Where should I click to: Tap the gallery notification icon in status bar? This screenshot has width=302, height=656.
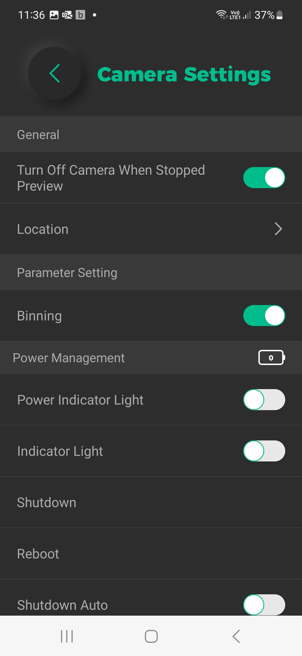pyautogui.click(x=54, y=15)
